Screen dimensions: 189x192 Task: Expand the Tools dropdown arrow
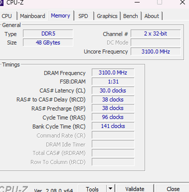click(x=111, y=189)
